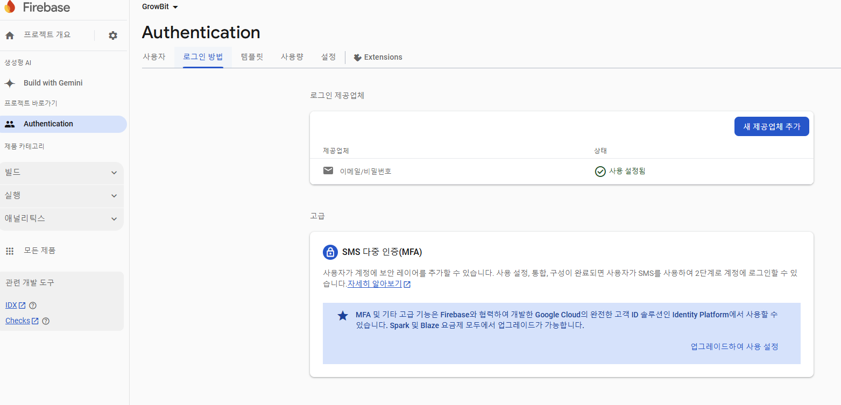Click the email envelope provider icon

(328, 170)
